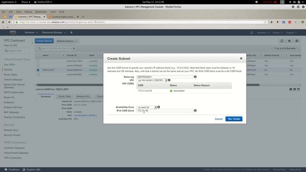The height and width of the screenshot is (172, 306).
Task: Open the Support dropdown in AWS header
Action: [x=291, y=32]
